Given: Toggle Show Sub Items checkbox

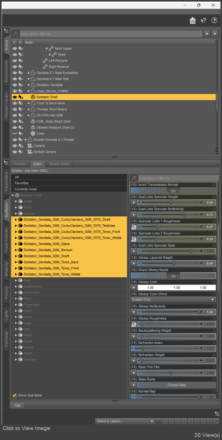Looking at the screenshot, I should (15, 396).
